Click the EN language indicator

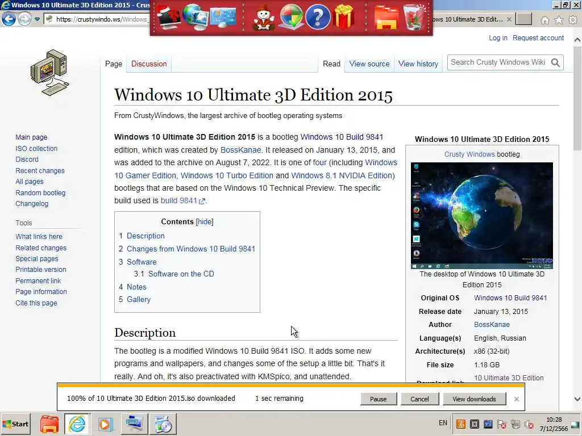coord(443,423)
